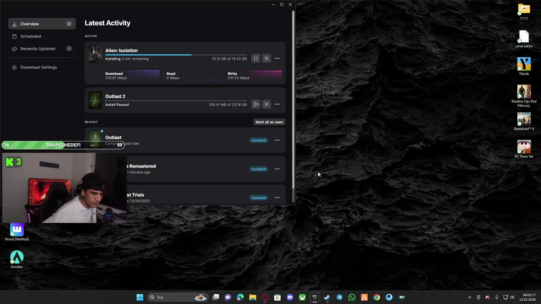541x304 pixels.
Task: Open Xbox app from the taskbar
Action: (302, 297)
